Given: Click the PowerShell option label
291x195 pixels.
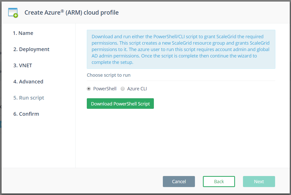Looking at the screenshot, I should (105, 89).
